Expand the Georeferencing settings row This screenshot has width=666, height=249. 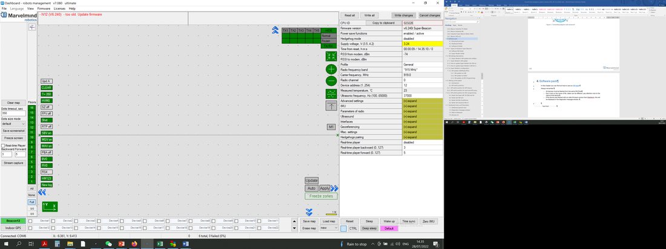click(x=422, y=127)
